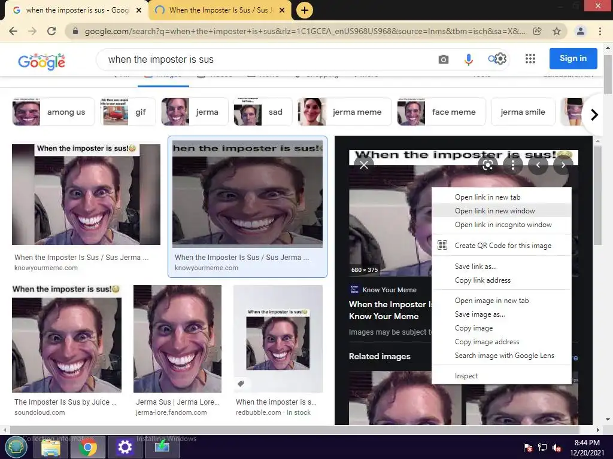The width and height of the screenshot is (613, 459).
Task: Click the Google holiday logo
Action: (42, 61)
